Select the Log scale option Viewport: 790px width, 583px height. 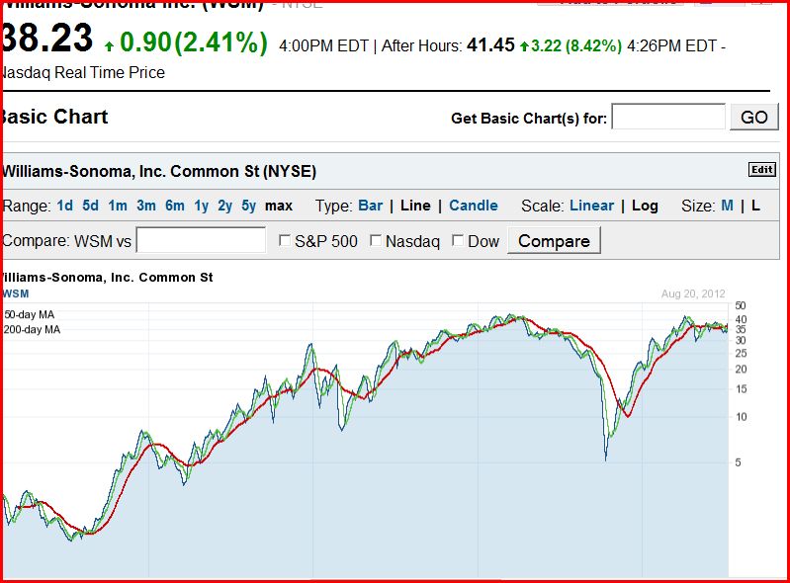tap(645, 207)
